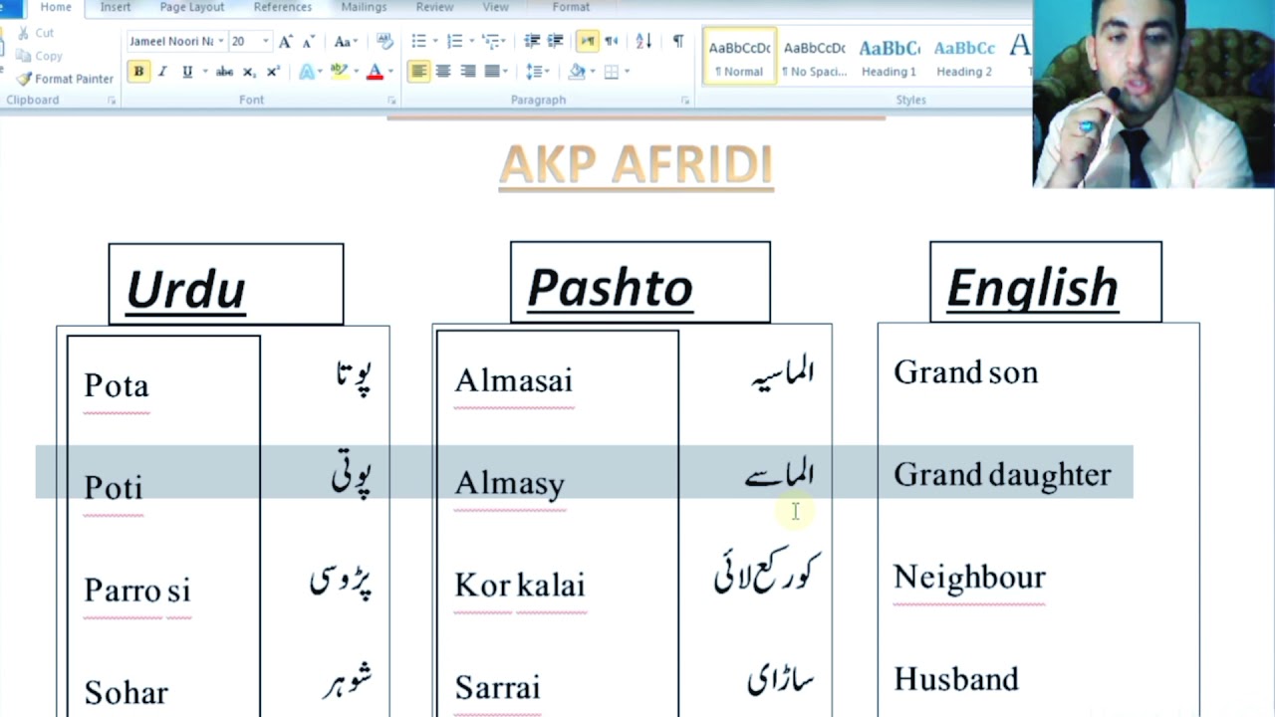Expand the font color arrow

click(389, 72)
